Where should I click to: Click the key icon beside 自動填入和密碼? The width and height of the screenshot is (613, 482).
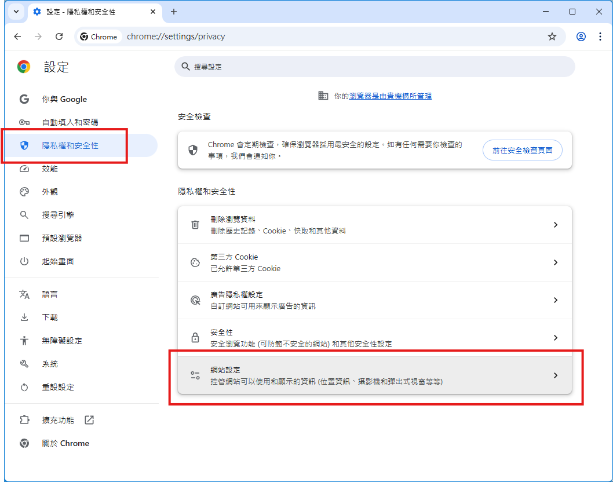(24, 122)
